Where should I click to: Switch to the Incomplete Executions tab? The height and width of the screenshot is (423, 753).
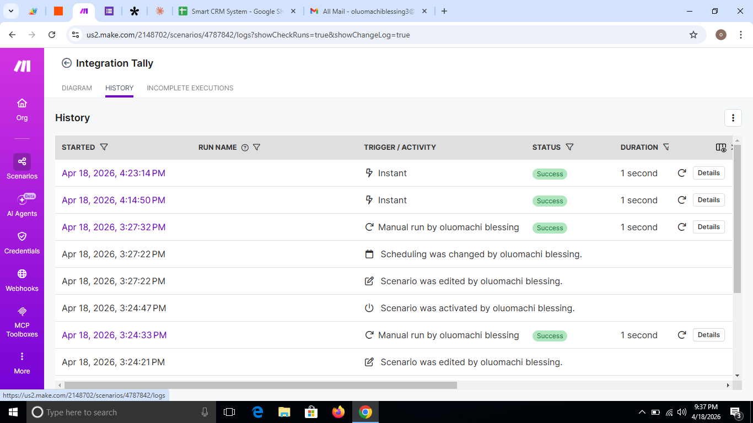190,88
